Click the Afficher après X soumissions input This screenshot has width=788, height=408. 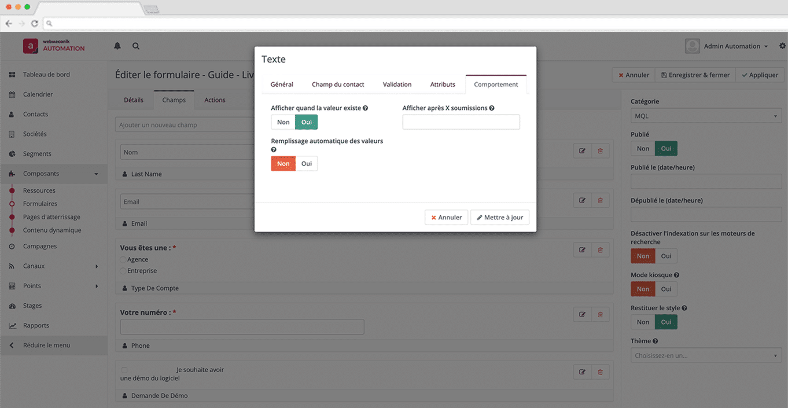point(461,122)
